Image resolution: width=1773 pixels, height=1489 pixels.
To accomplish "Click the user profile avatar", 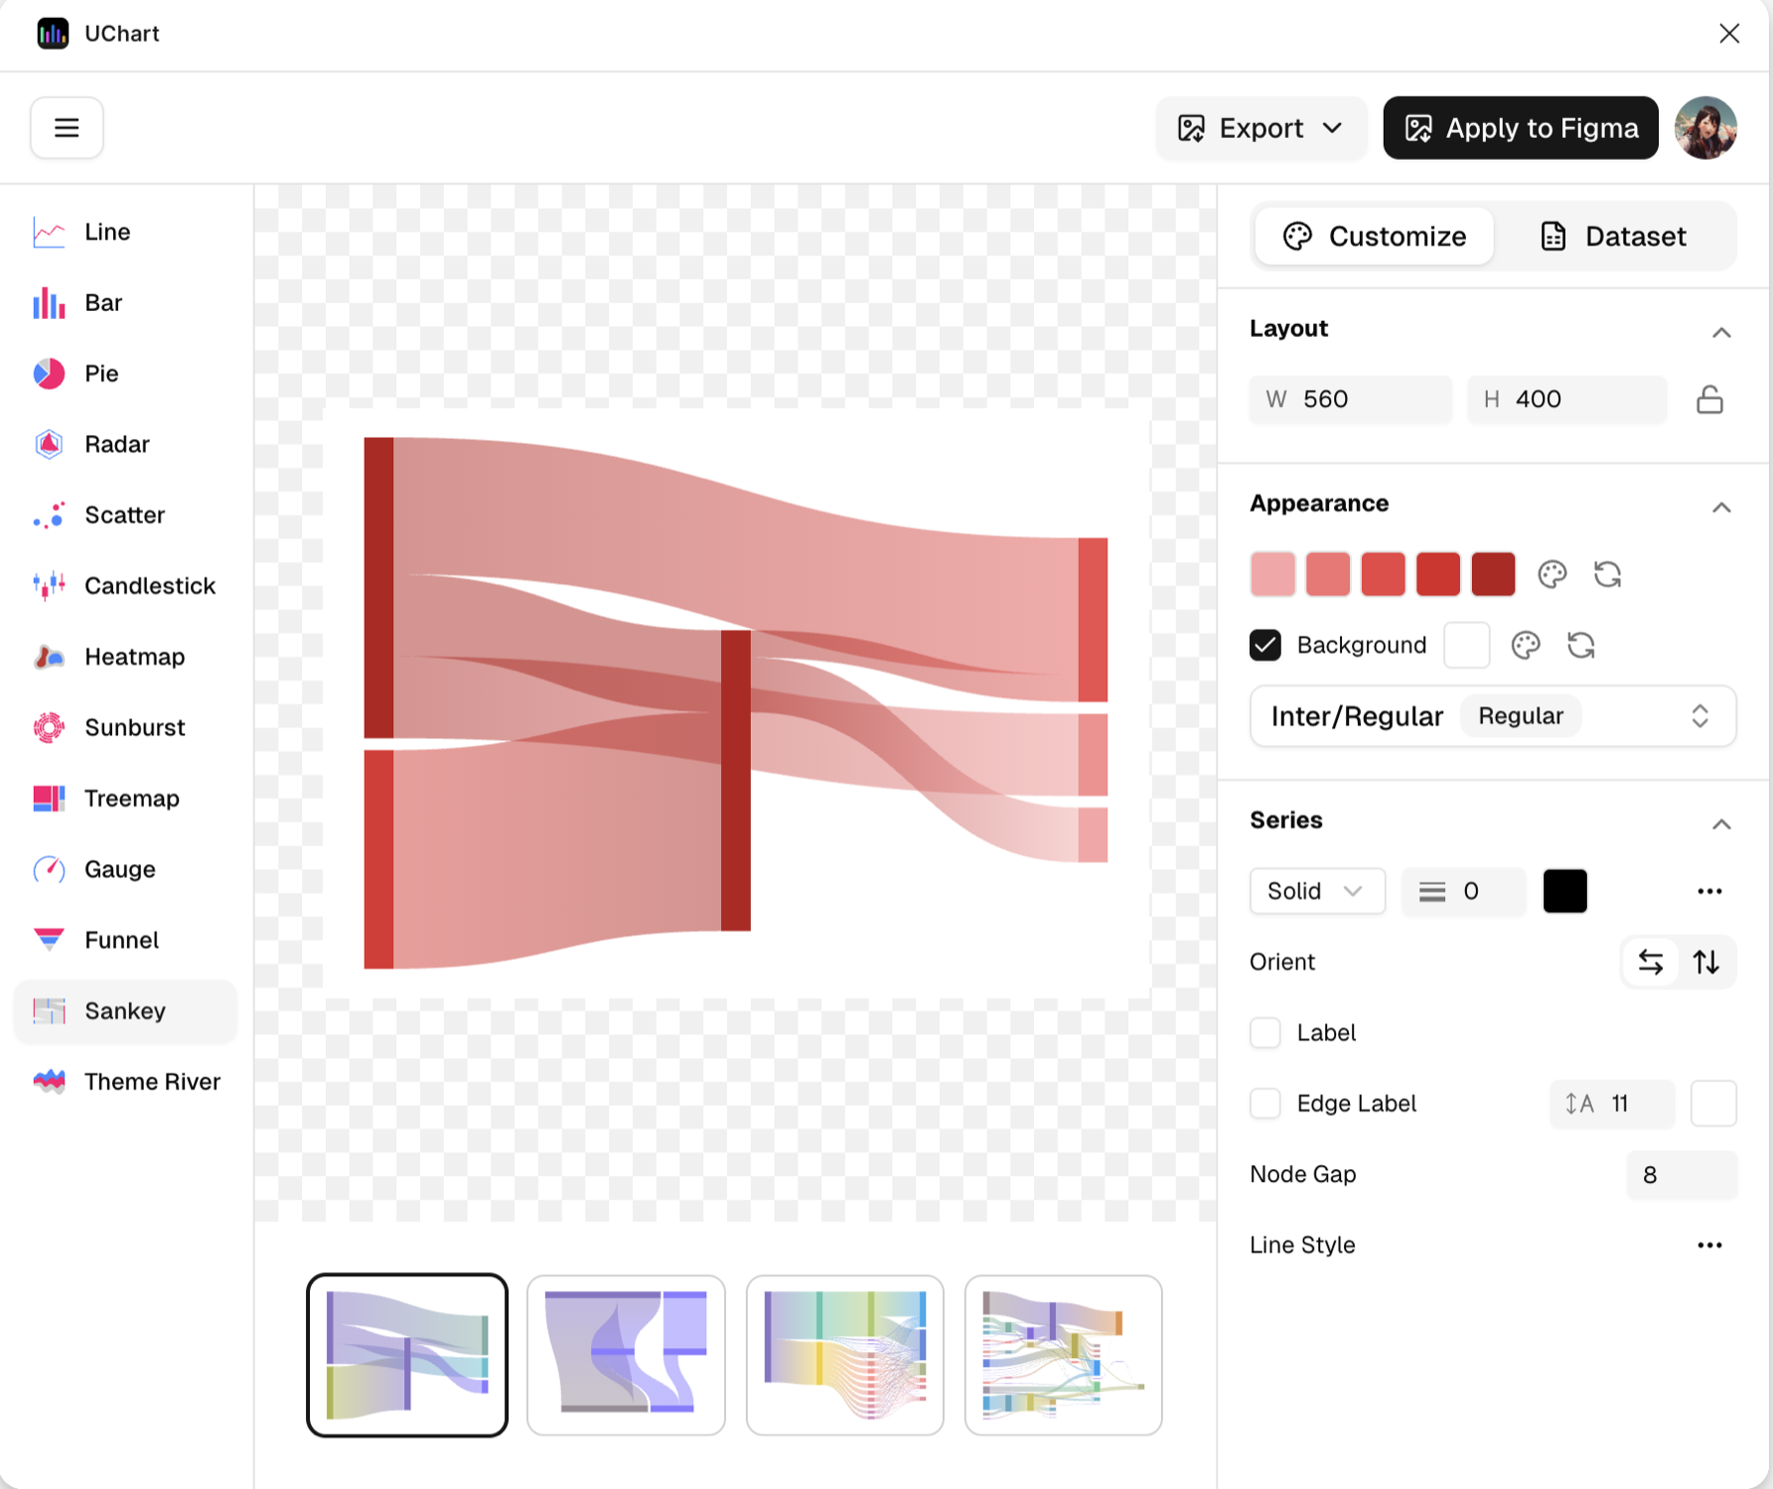I will pos(1705,128).
